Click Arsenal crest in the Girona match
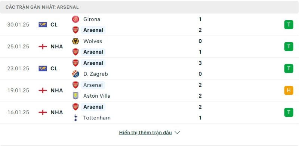The image size is (299, 146). pyautogui.click(x=75, y=30)
